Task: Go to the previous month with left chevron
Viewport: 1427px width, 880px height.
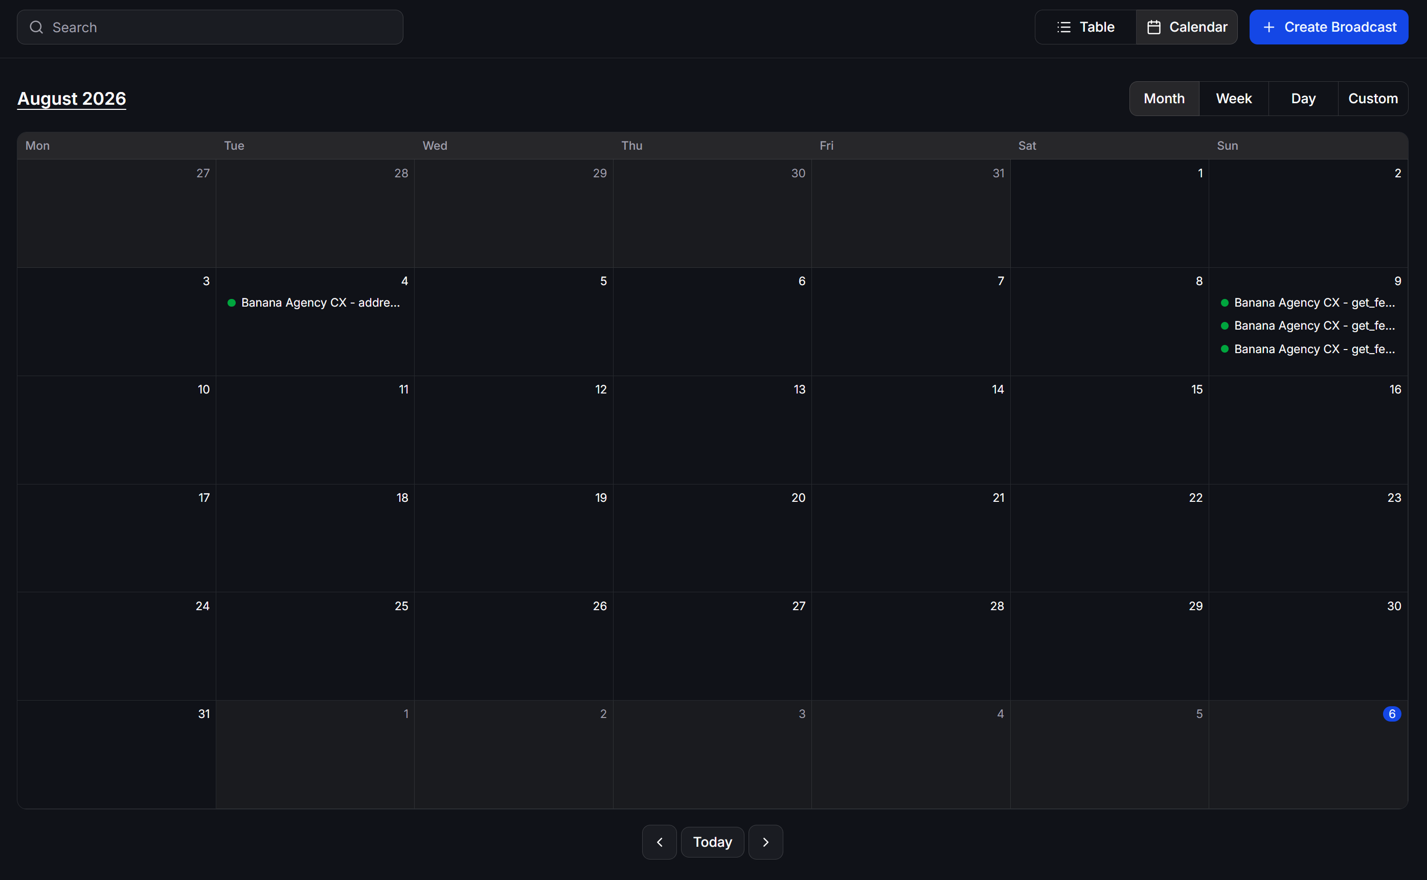Action: point(659,842)
